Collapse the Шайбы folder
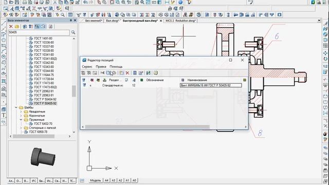 point(16,107)
